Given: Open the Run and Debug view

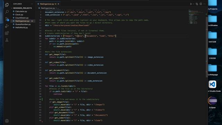Looking at the screenshot, I should click(x=7, y=26).
